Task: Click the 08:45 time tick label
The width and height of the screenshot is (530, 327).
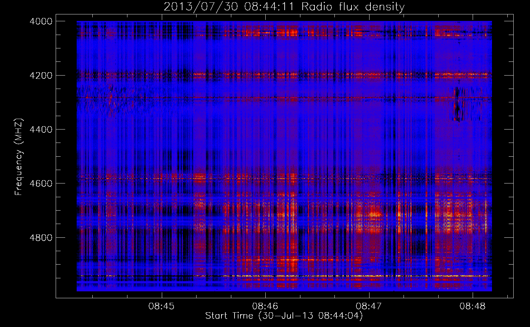Action: pyautogui.click(x=161, y=306)
